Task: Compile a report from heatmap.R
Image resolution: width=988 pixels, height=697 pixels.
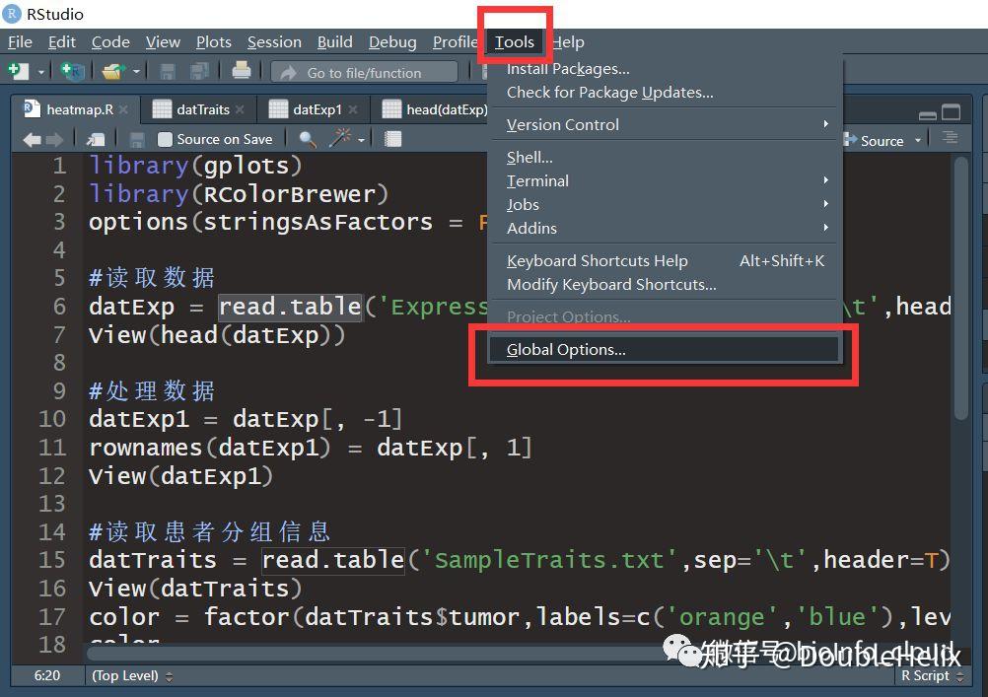Action: (x=393, y=139)
